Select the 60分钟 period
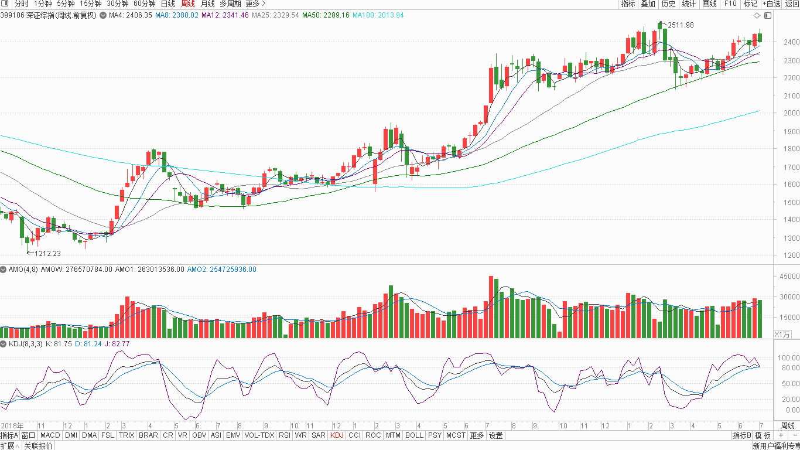Image resolution: width=800 pixels, height=450 pixels. [x=144, y=4]
